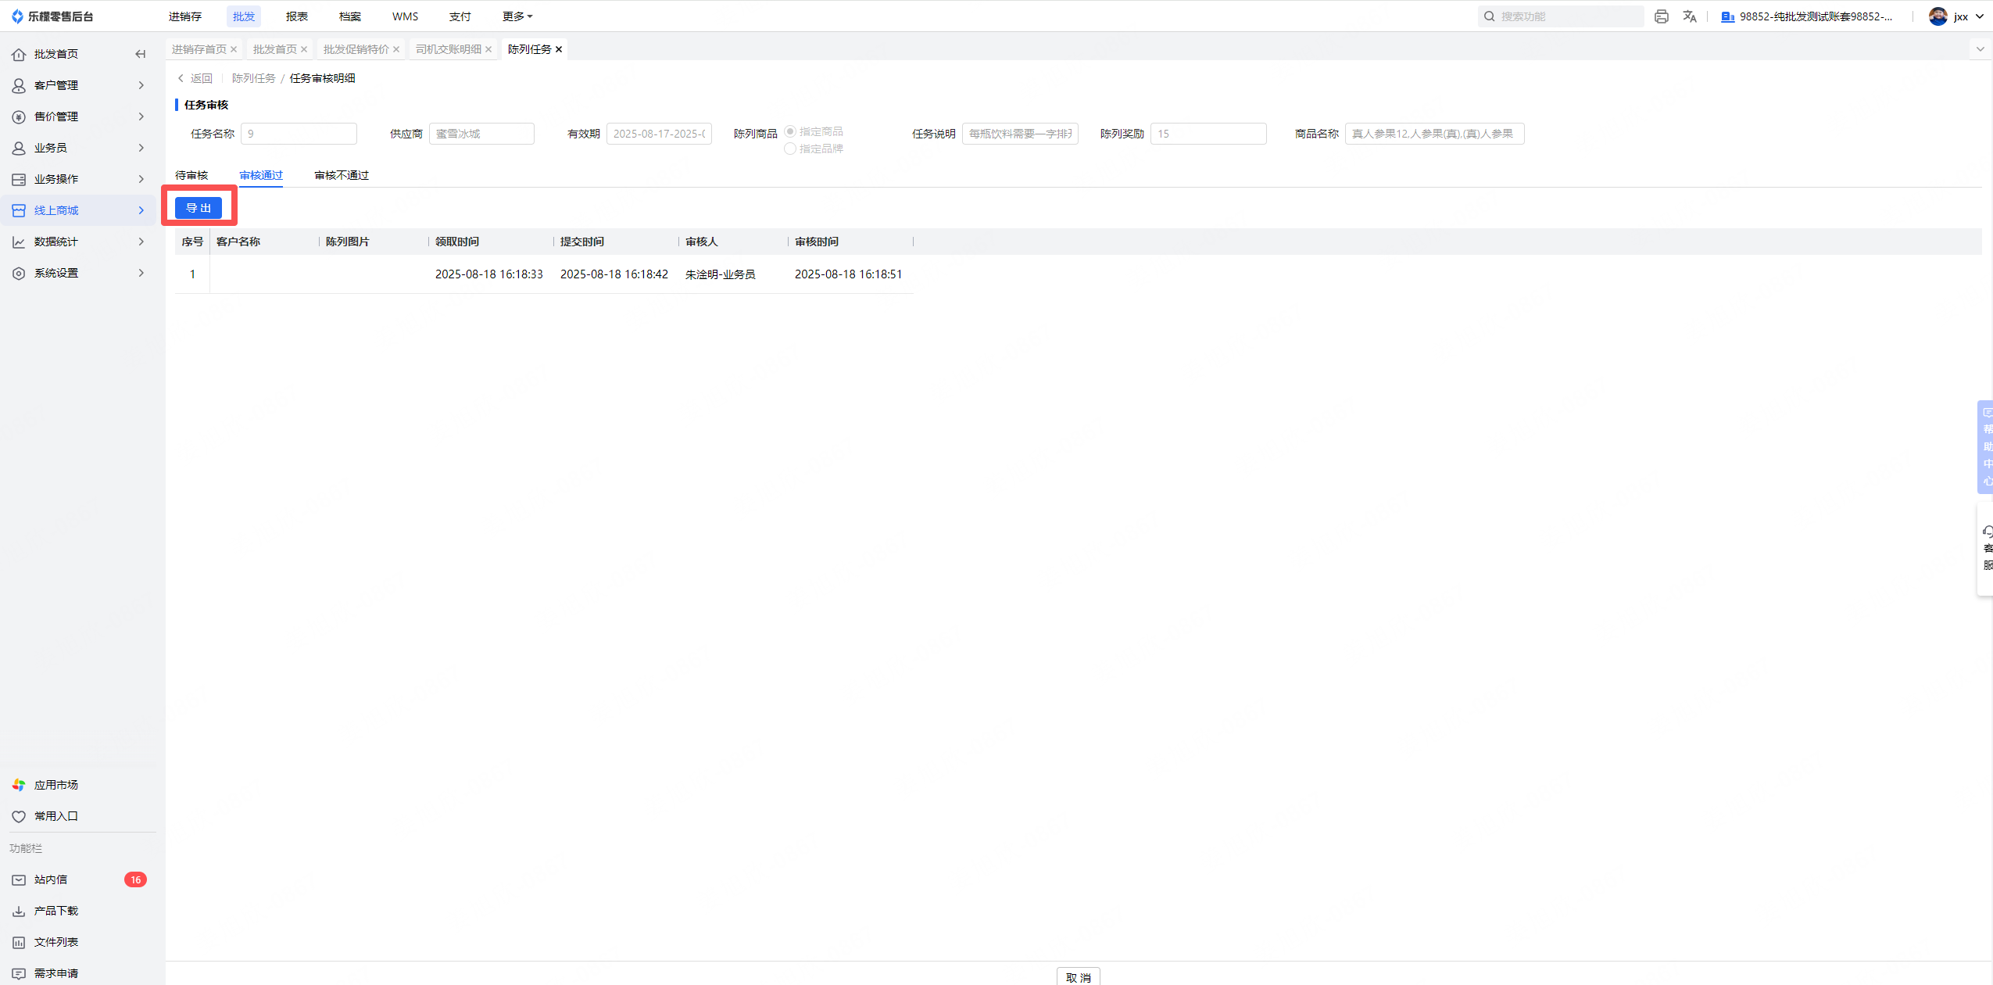Select 指定品牌 radio button
Screen dimensions: 1993x985
790,149
